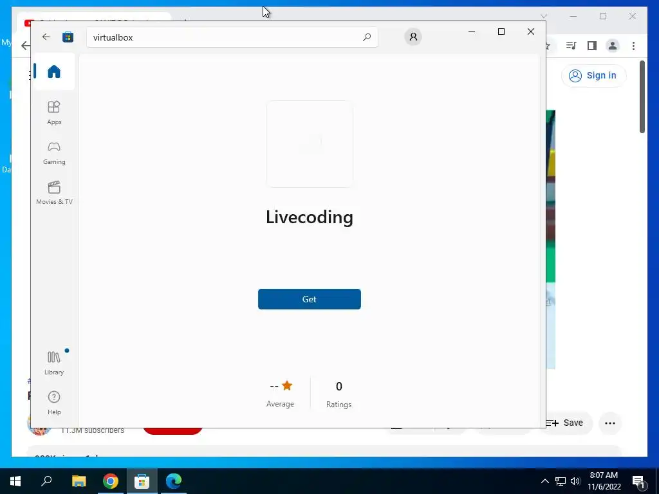Open the Store user profile icon
This screenshot has width=659, height=494.
pos(413,37)
